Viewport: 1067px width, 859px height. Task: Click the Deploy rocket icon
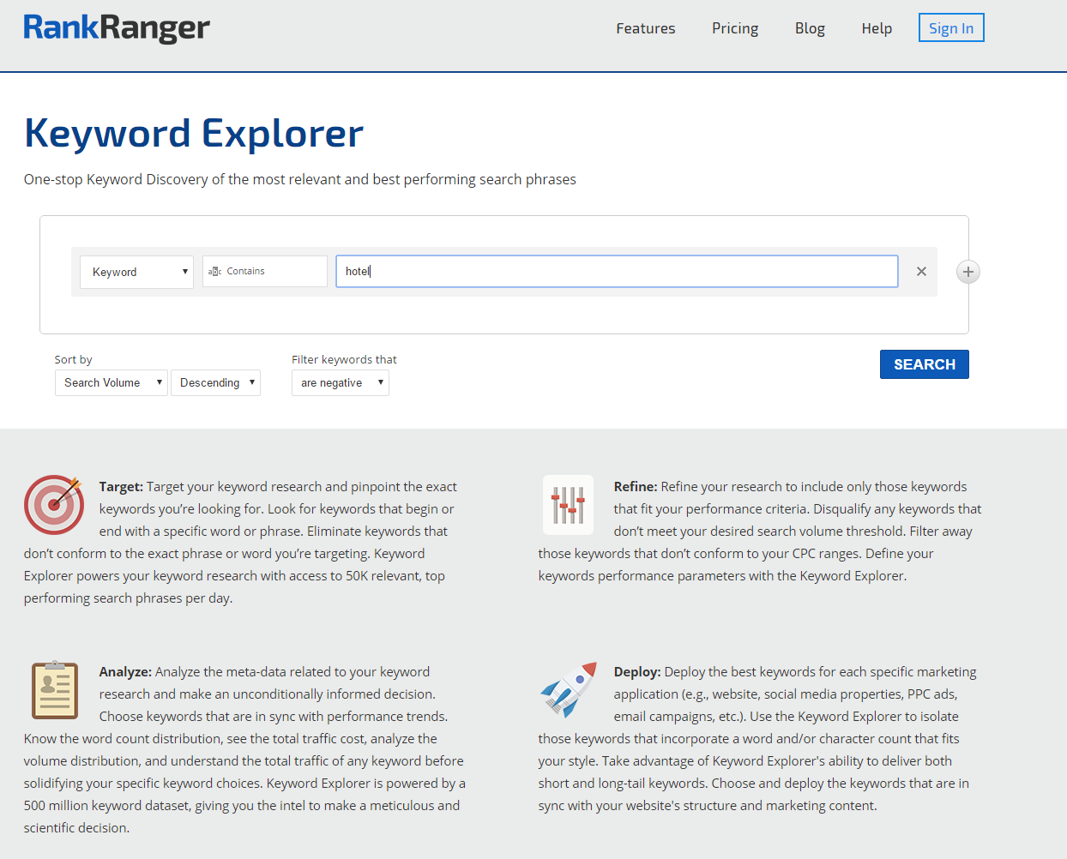tap(568, 689)
